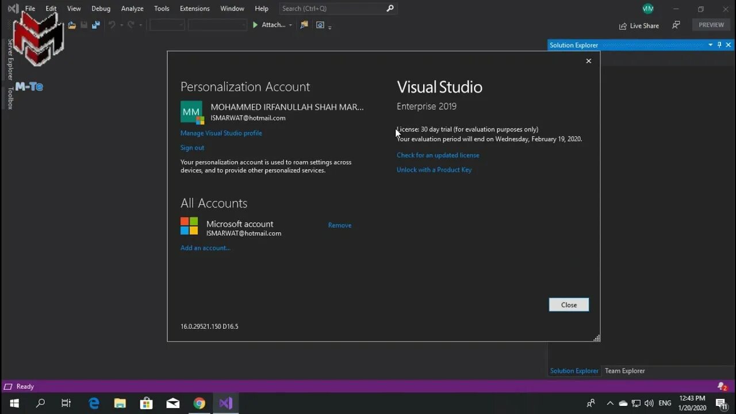
Task: Click the Ready status bar text
Action: (25, 386)
